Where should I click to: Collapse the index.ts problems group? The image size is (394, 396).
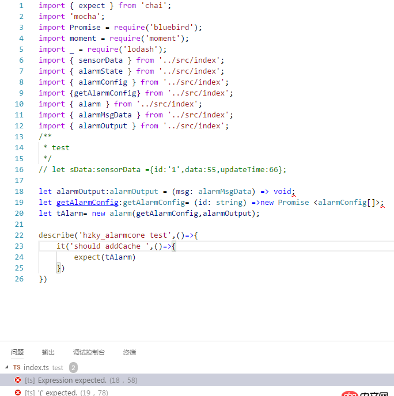coord(7,367)
